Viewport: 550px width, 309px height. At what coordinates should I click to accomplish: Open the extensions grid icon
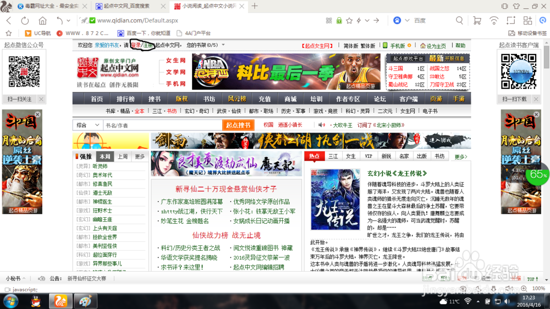coord(527,21)
